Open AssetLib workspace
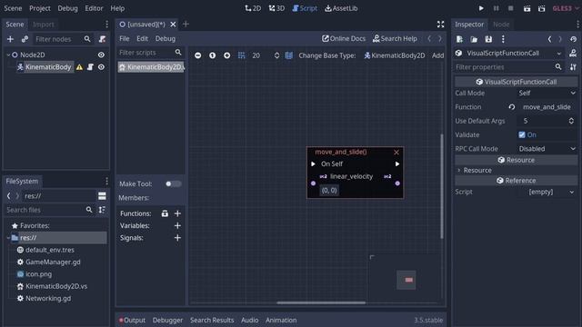Screen dimensions: 582x327 pyautogui.click(x=341, y=8)
